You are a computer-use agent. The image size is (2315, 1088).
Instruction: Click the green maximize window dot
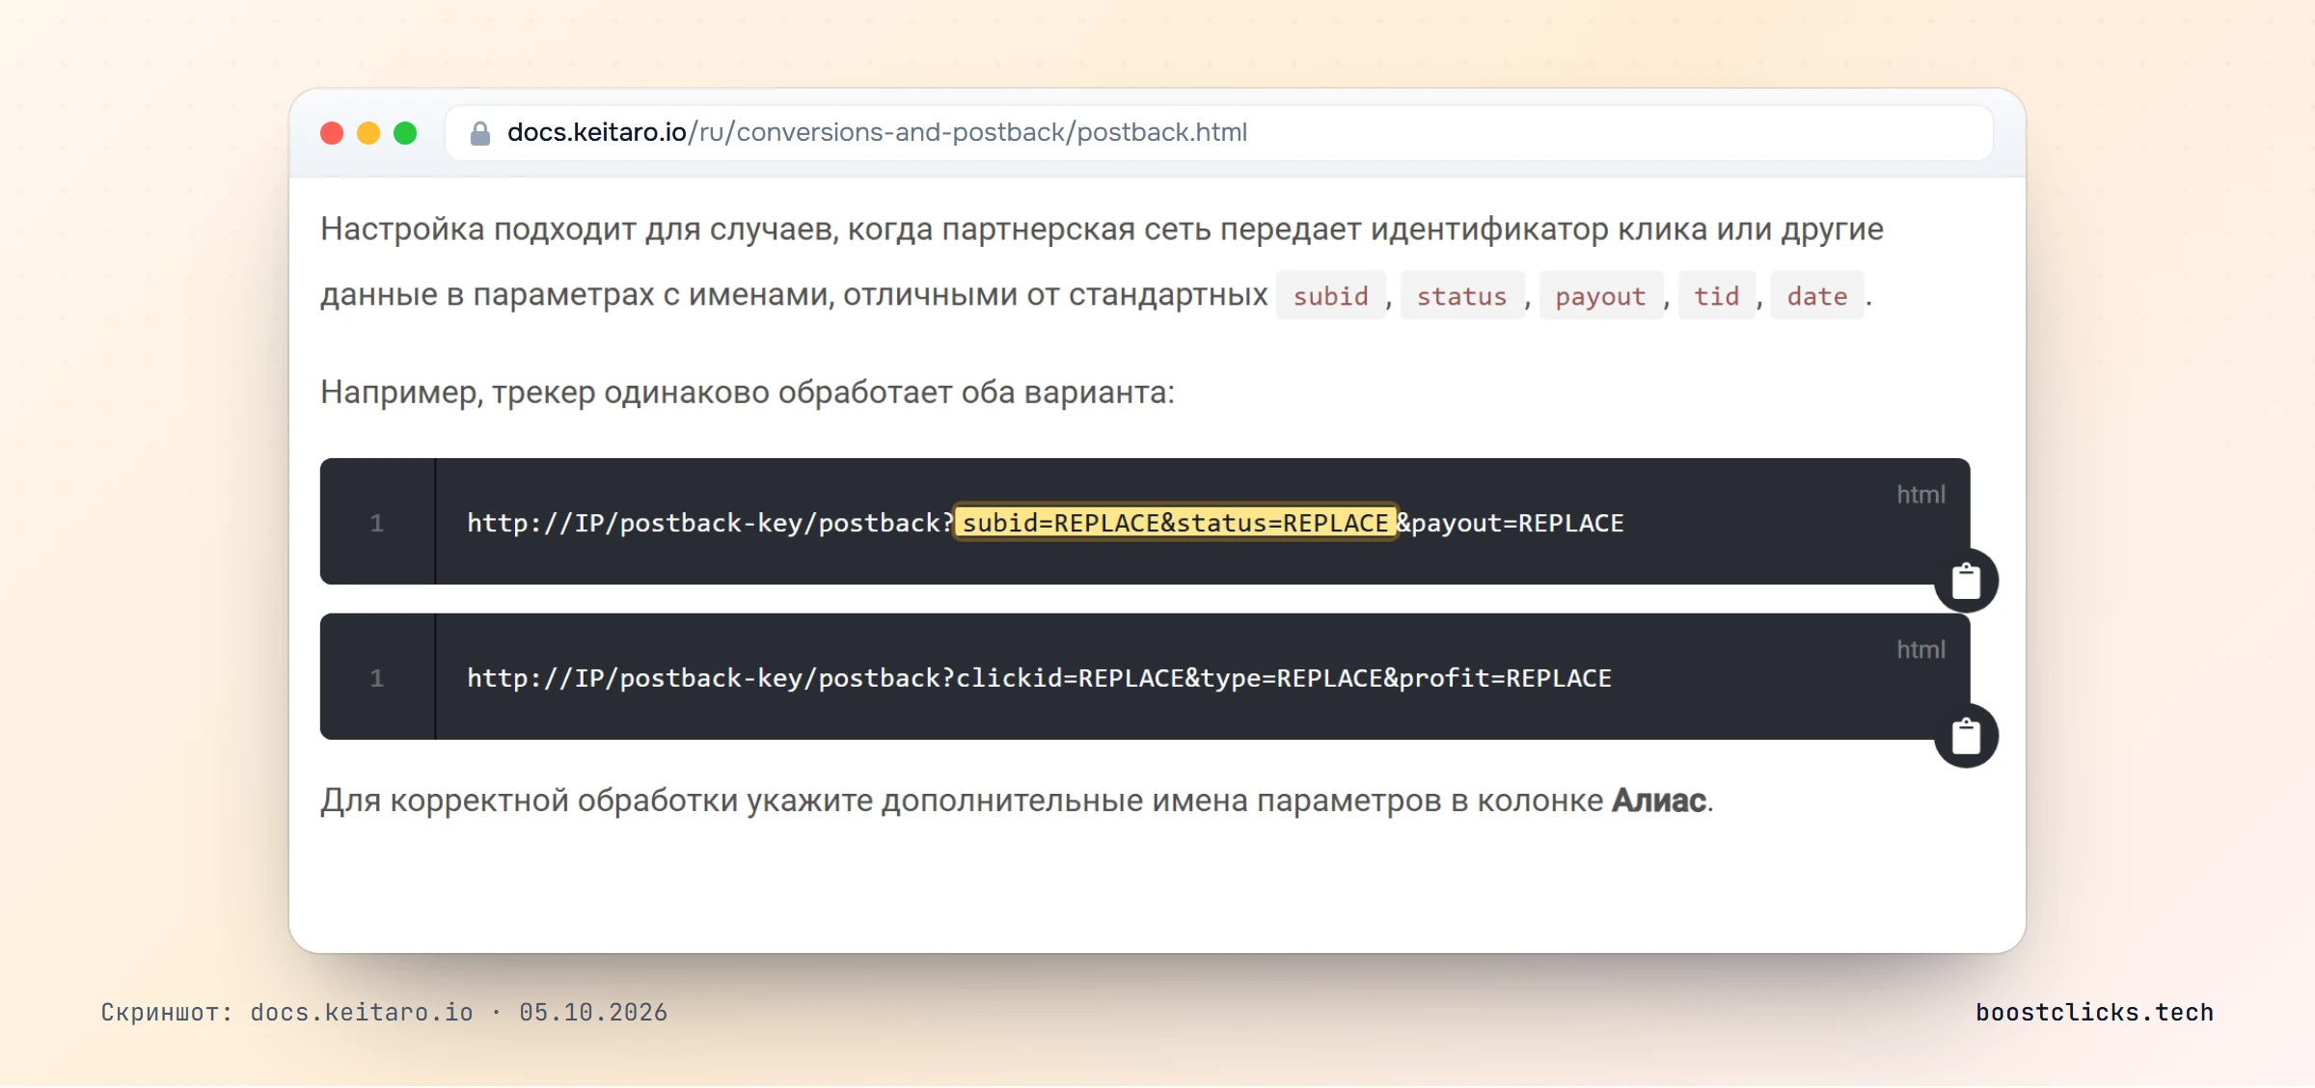405,133
